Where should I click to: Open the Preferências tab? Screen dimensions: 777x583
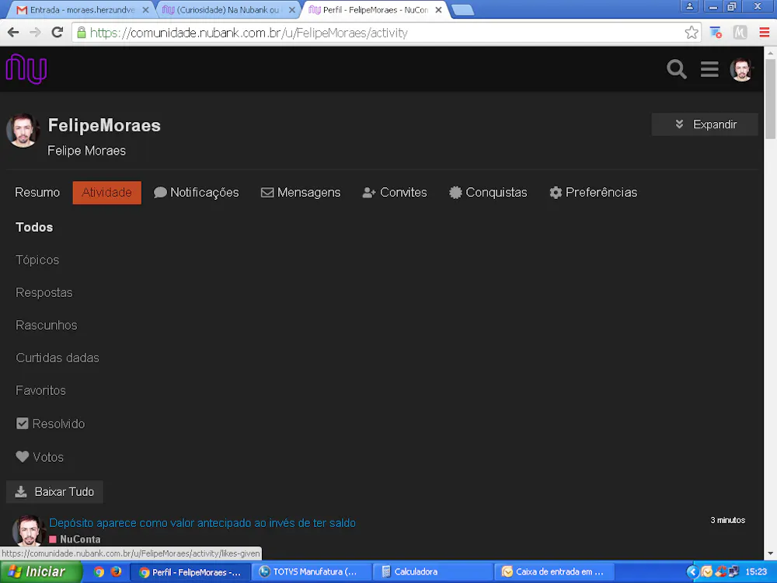(593, 192)
